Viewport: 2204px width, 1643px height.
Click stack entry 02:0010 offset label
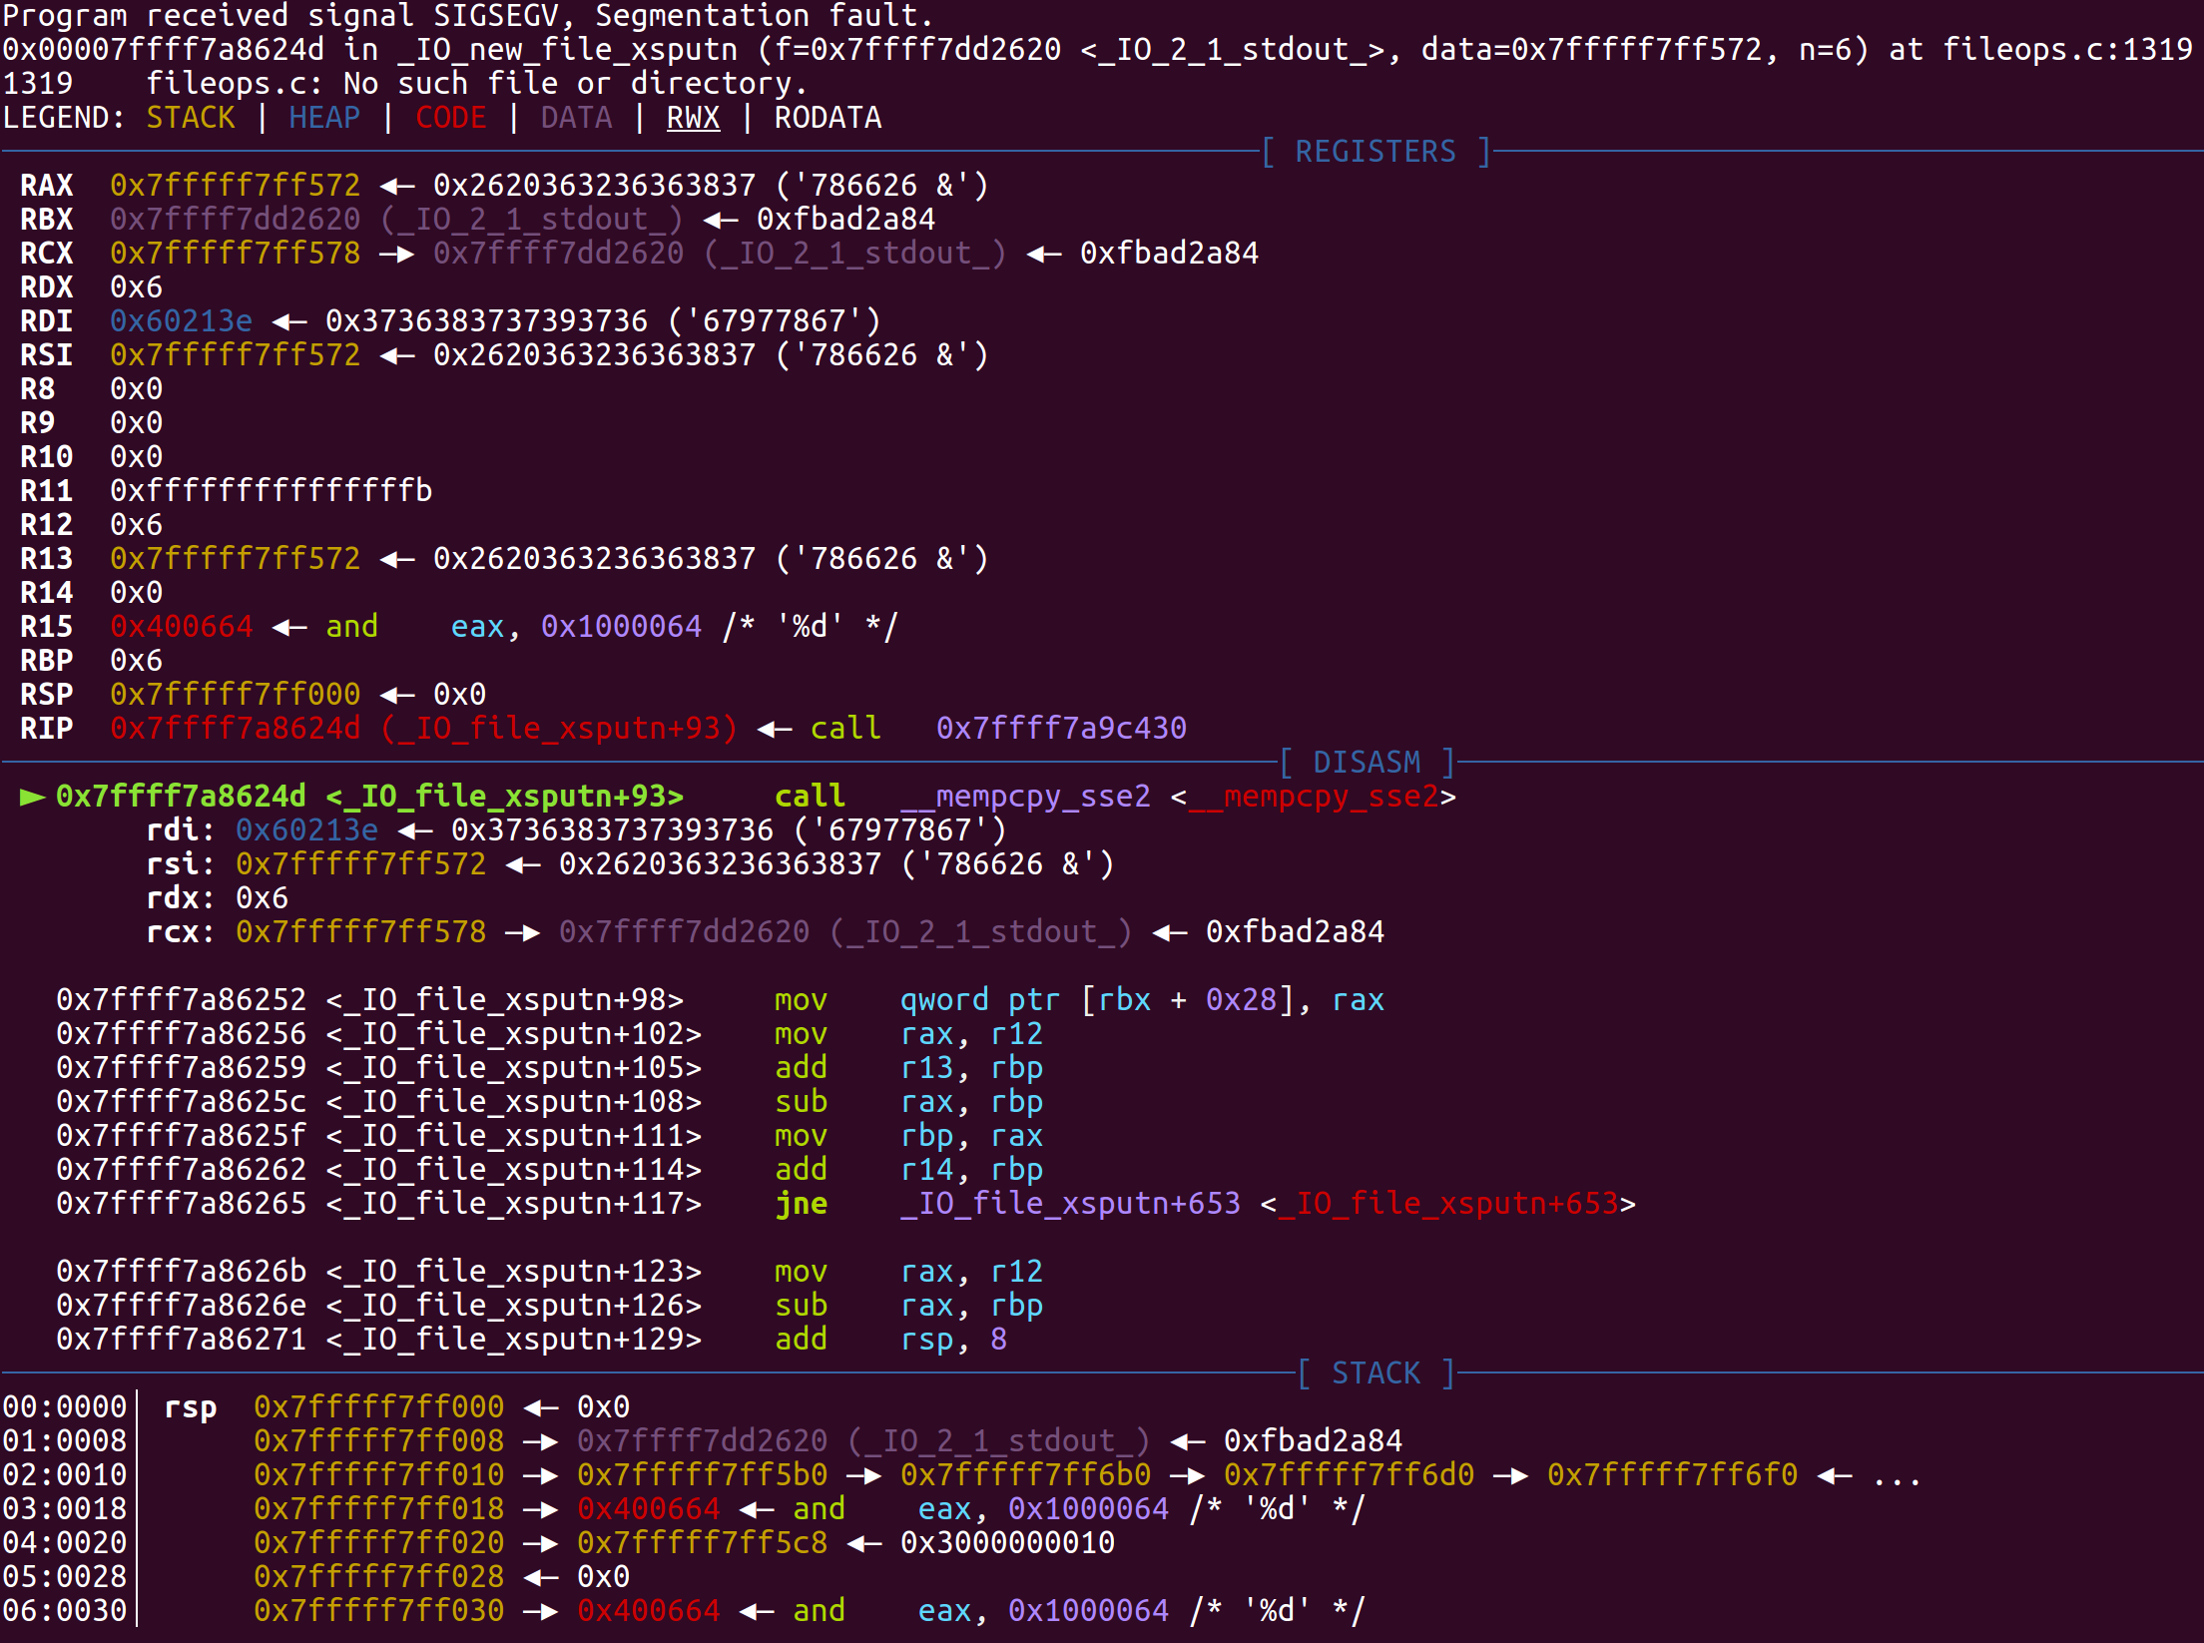coord(65,1475)
